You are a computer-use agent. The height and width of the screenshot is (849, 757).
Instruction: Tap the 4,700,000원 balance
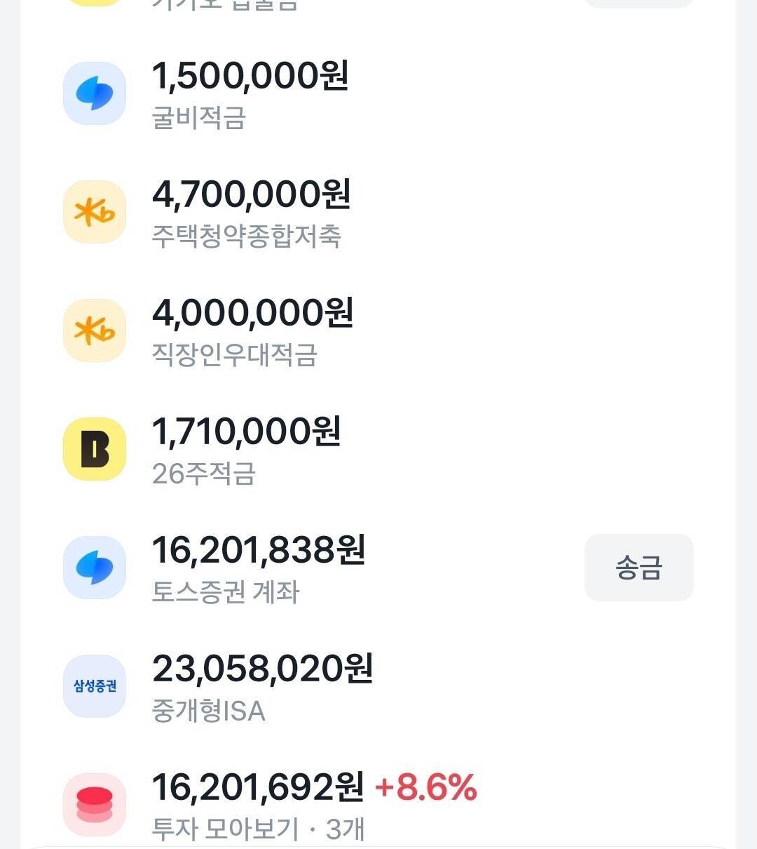tap(251, 194)
